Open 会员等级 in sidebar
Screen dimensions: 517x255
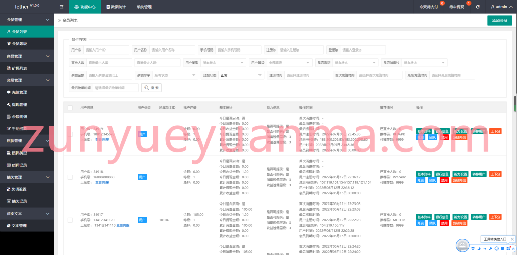(27, 44)
